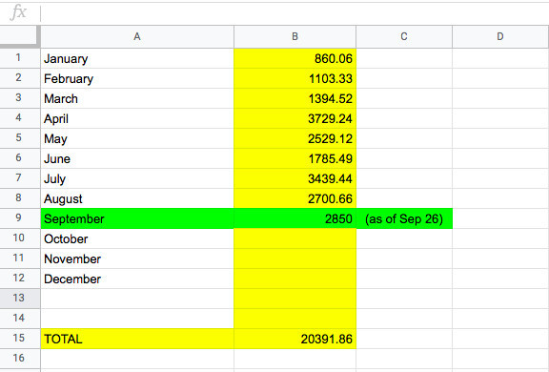
Task: Select row 4 header
Action: coord(20,118)
